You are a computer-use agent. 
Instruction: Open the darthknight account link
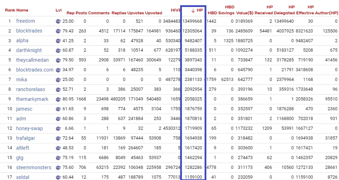pos(29,50)
